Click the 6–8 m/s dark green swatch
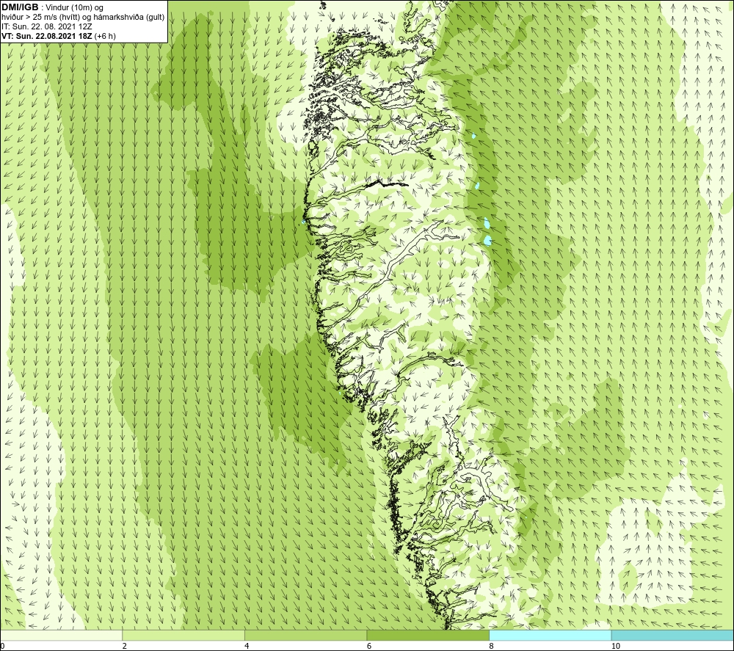The height and width of the screenshot is (651, 734). (x=428, y=635)
